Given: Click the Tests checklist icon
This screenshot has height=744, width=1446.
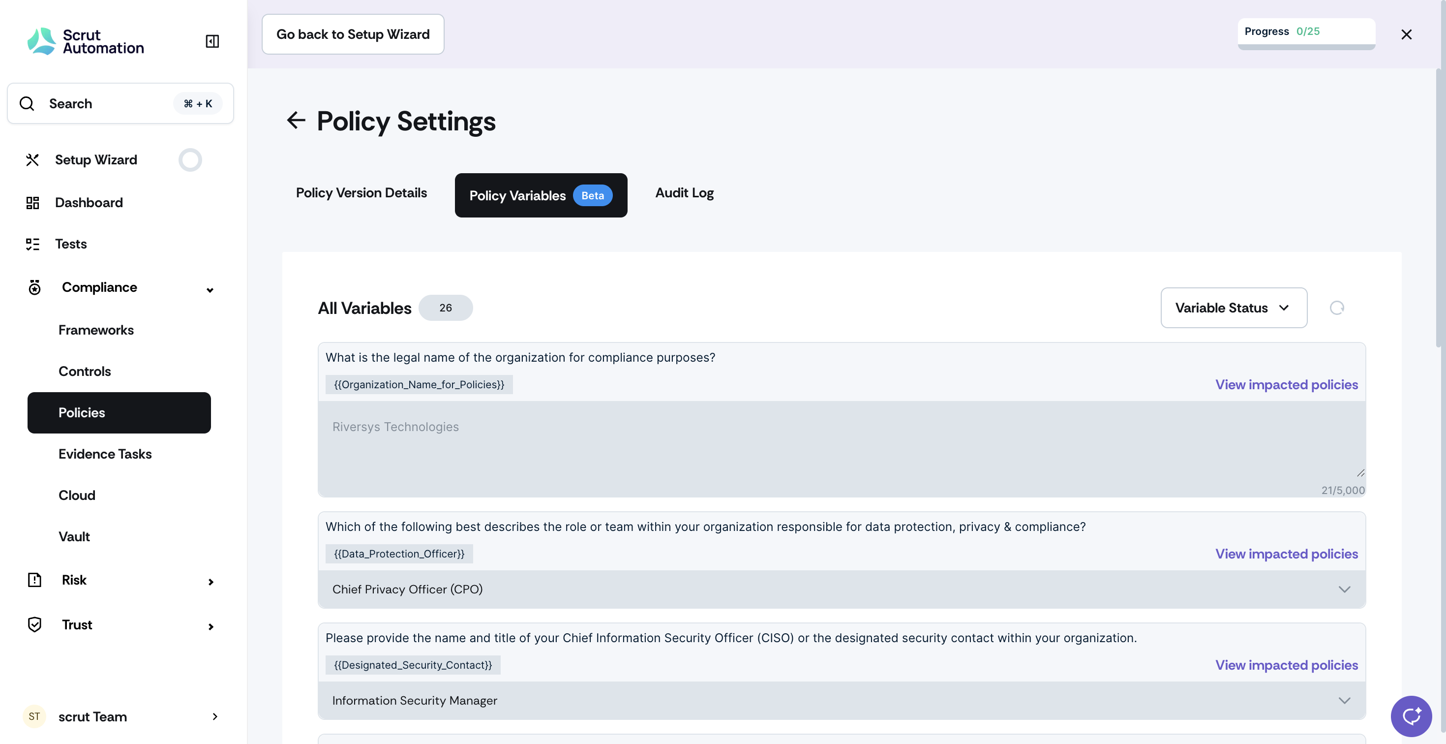Looking at the screenshot, I should tap(32, 244).
